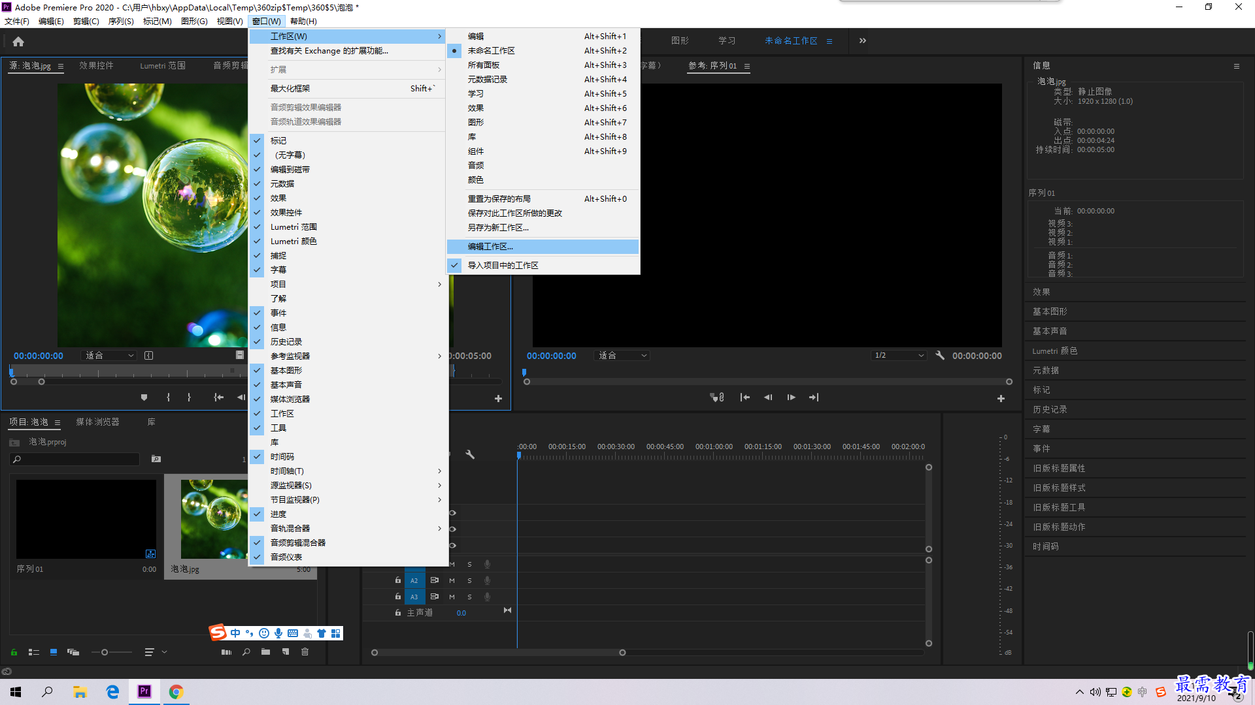
Task: Toggle 导入项目中的工作区 option
Action: click(543, 265)
